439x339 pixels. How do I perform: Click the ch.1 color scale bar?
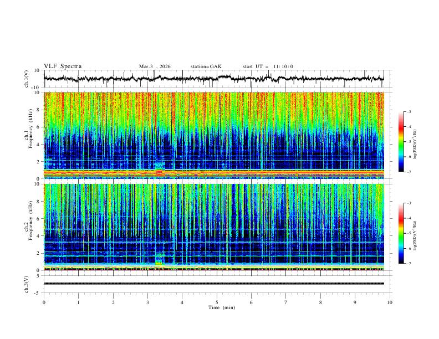401,141
